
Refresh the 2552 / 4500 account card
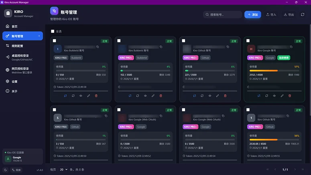[x=266, y=96]
